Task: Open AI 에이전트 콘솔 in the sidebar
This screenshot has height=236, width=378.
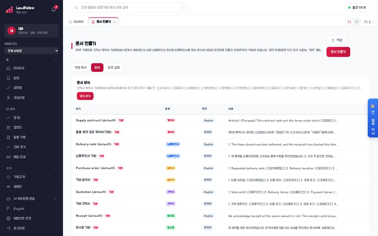Action: tap(31, 199)
